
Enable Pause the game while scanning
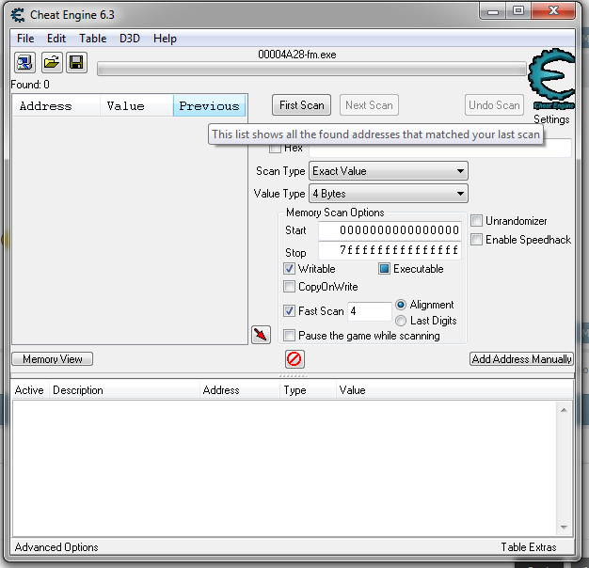point(289,335)
